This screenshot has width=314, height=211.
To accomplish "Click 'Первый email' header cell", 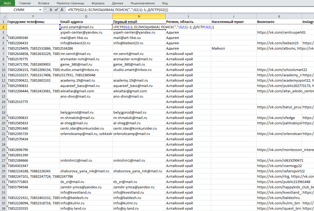I will [x=139, y=22].
